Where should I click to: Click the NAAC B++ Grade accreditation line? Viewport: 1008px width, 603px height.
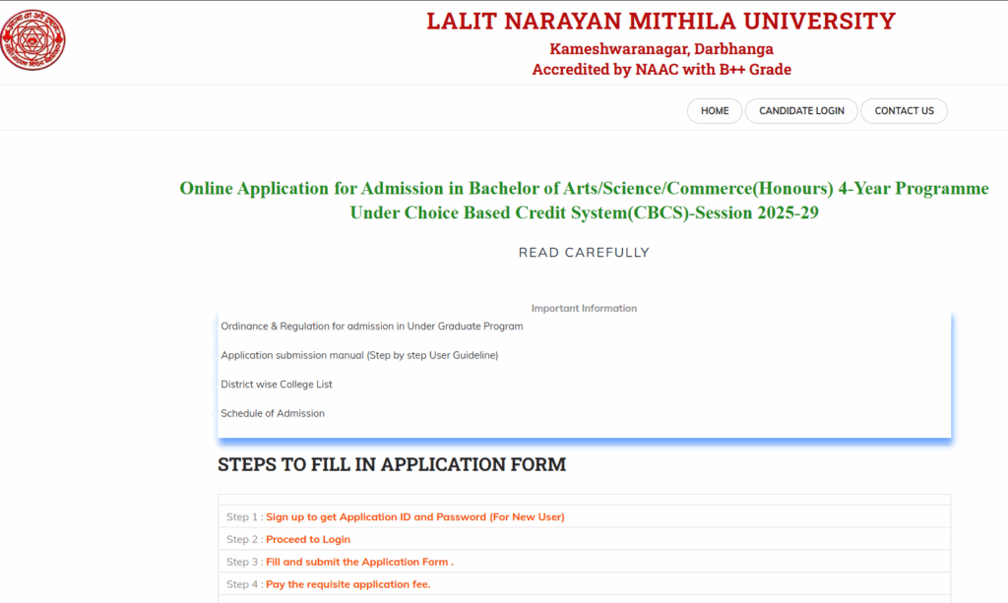[660, 69]
